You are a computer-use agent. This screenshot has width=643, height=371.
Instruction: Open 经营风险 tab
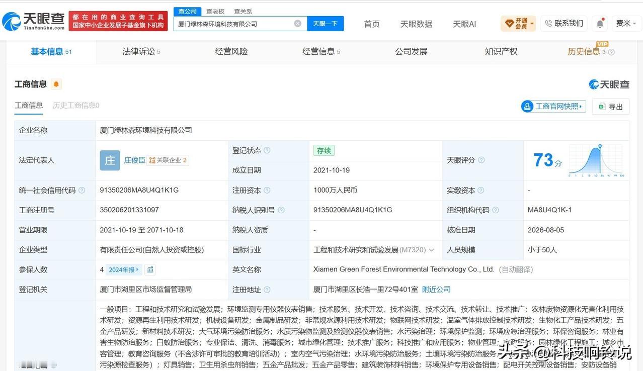pyautogui.click(x=231, y=51)
